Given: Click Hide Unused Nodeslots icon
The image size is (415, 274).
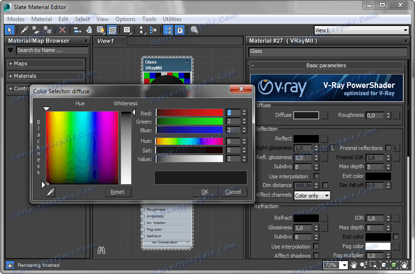Looking at the screenshot, I should pyautogui.click(x=89, y=30).
